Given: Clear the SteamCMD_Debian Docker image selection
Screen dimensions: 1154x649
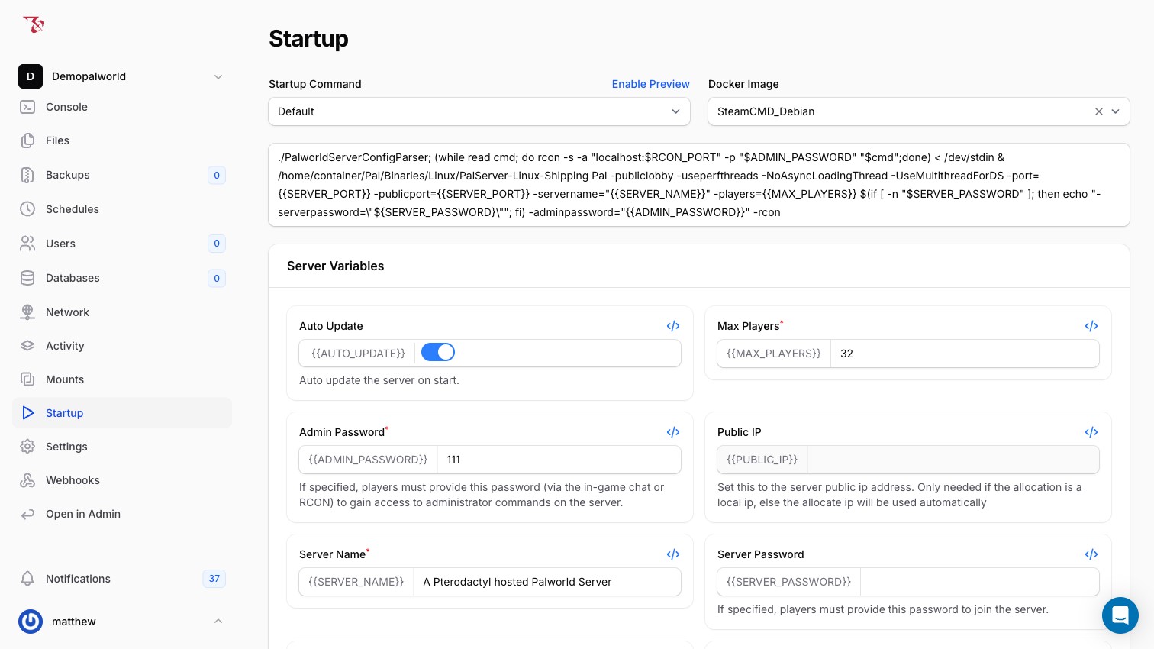Looking at the screenshot, I should [x=1099, y=111].
